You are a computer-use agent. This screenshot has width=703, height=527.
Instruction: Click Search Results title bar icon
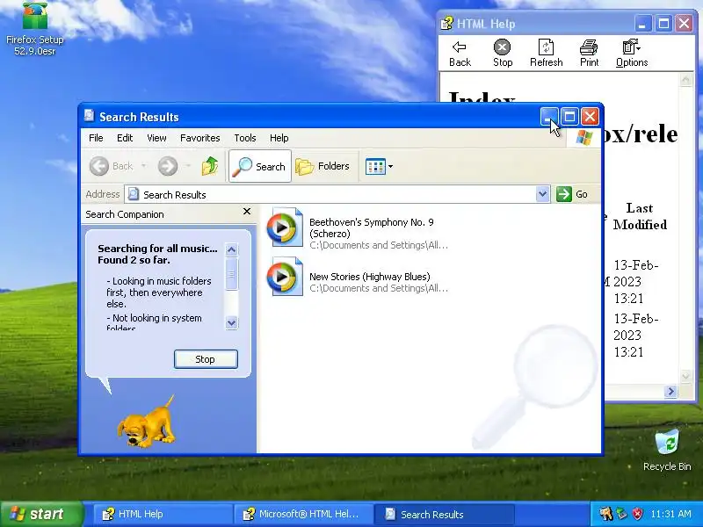[90, 116]
